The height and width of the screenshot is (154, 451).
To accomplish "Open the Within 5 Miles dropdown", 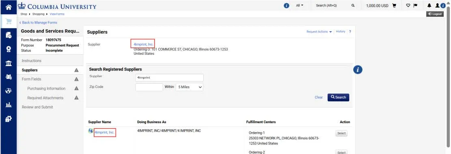I will point(189,87).
